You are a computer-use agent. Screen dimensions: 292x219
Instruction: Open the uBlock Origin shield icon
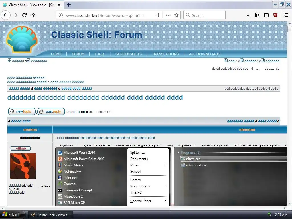275,15
